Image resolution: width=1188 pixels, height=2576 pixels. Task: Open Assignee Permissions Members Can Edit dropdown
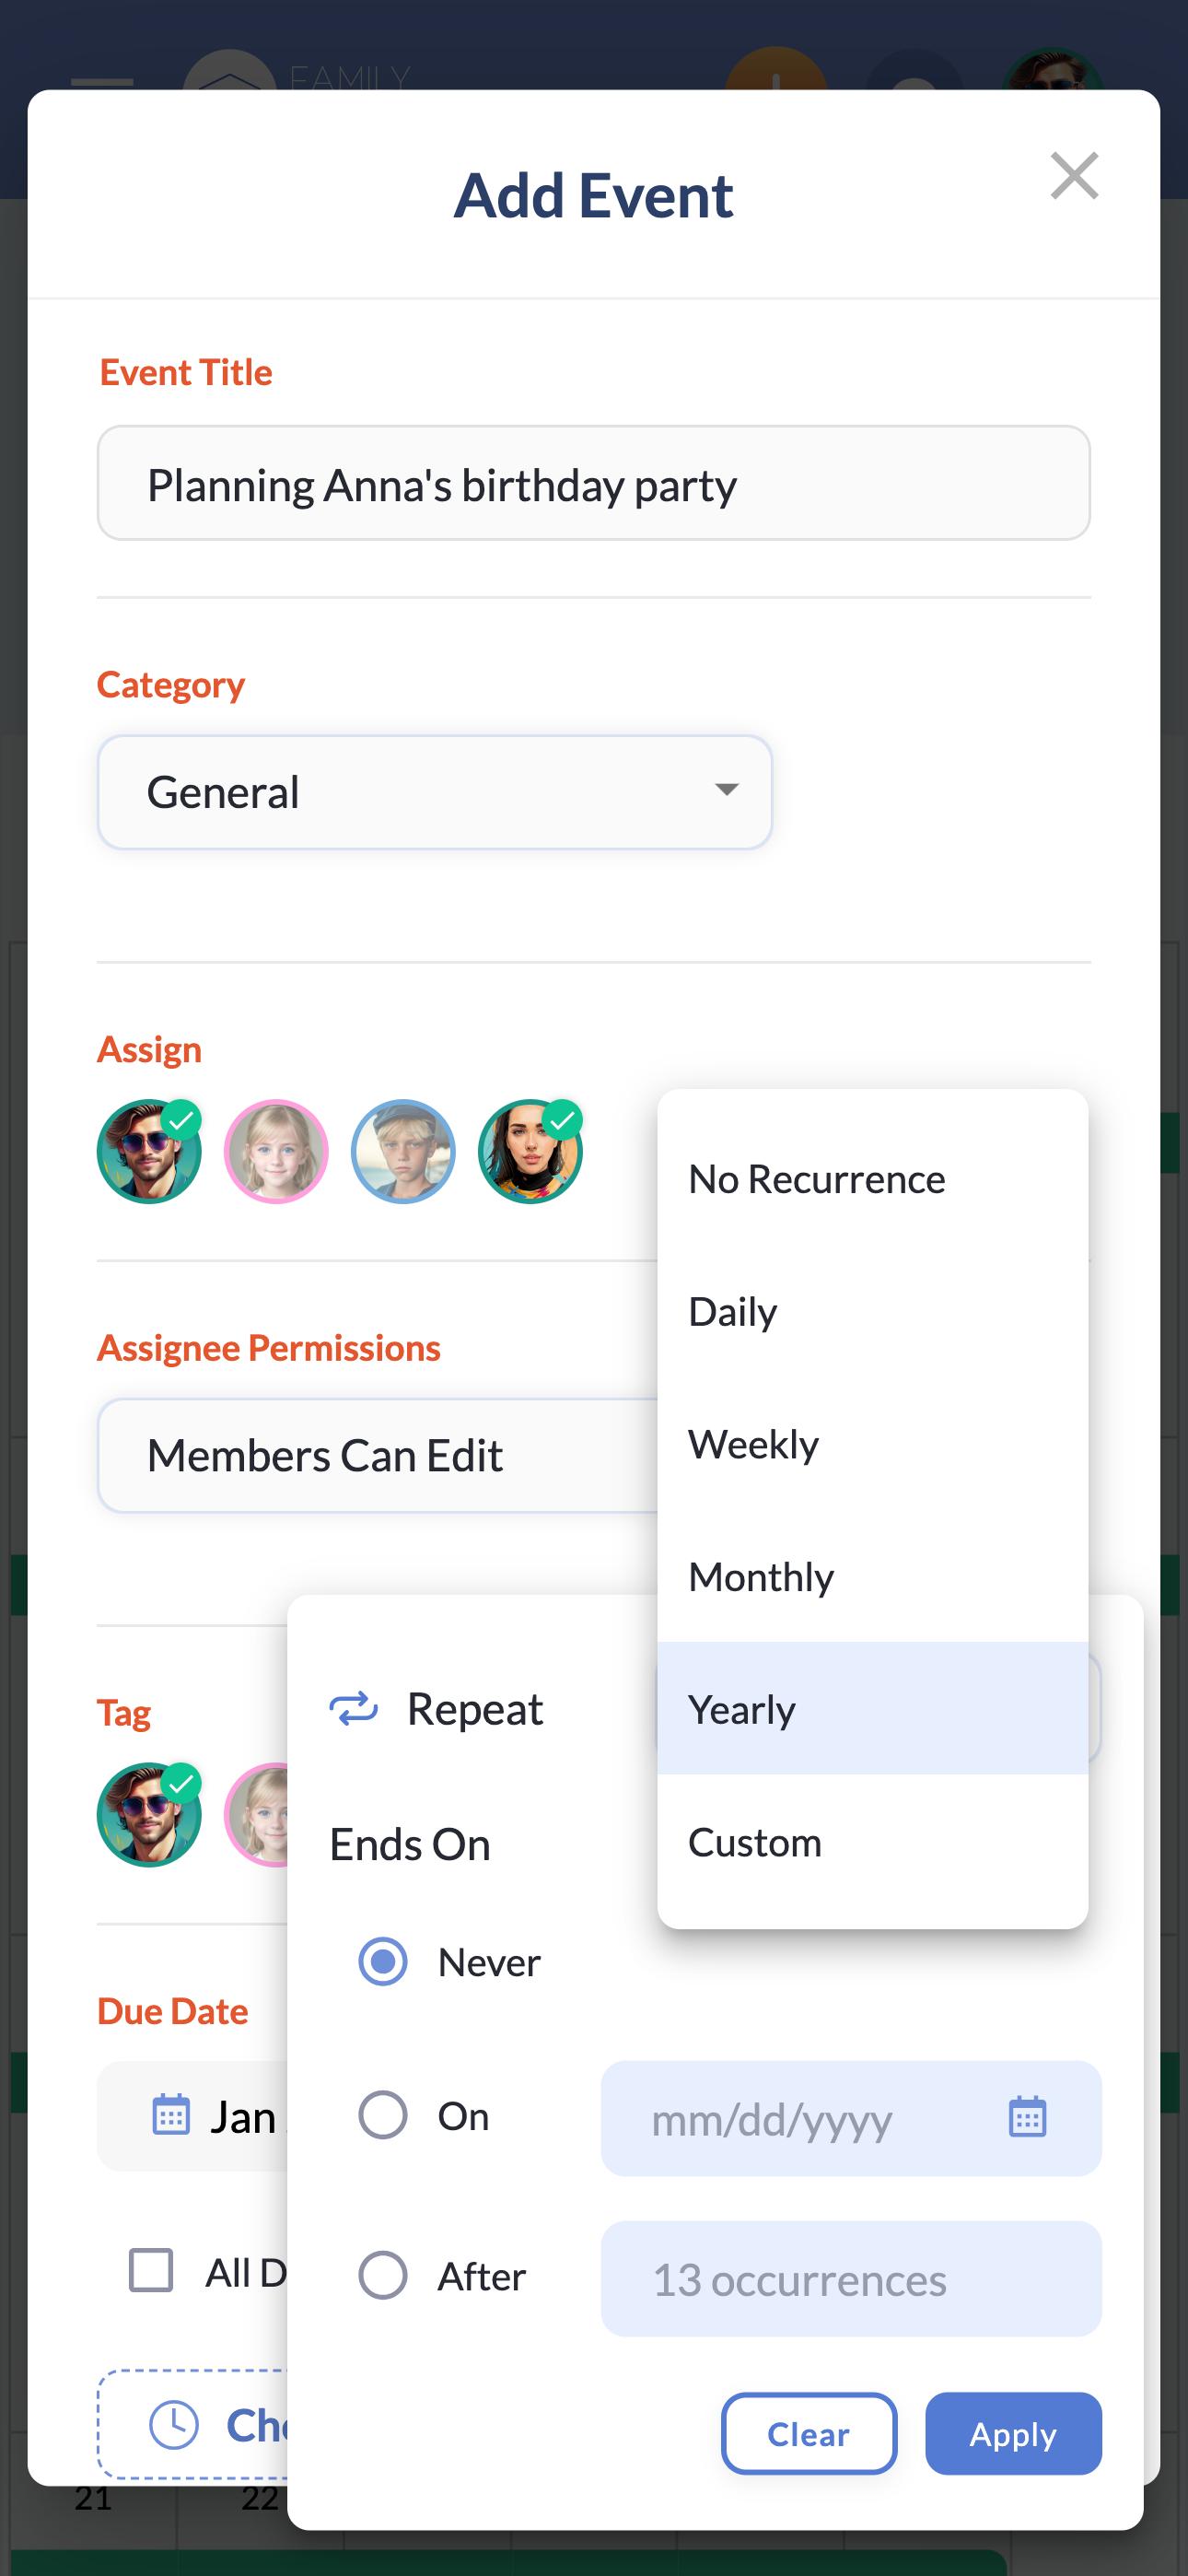pyautogui.click(x=378, y=1455)
